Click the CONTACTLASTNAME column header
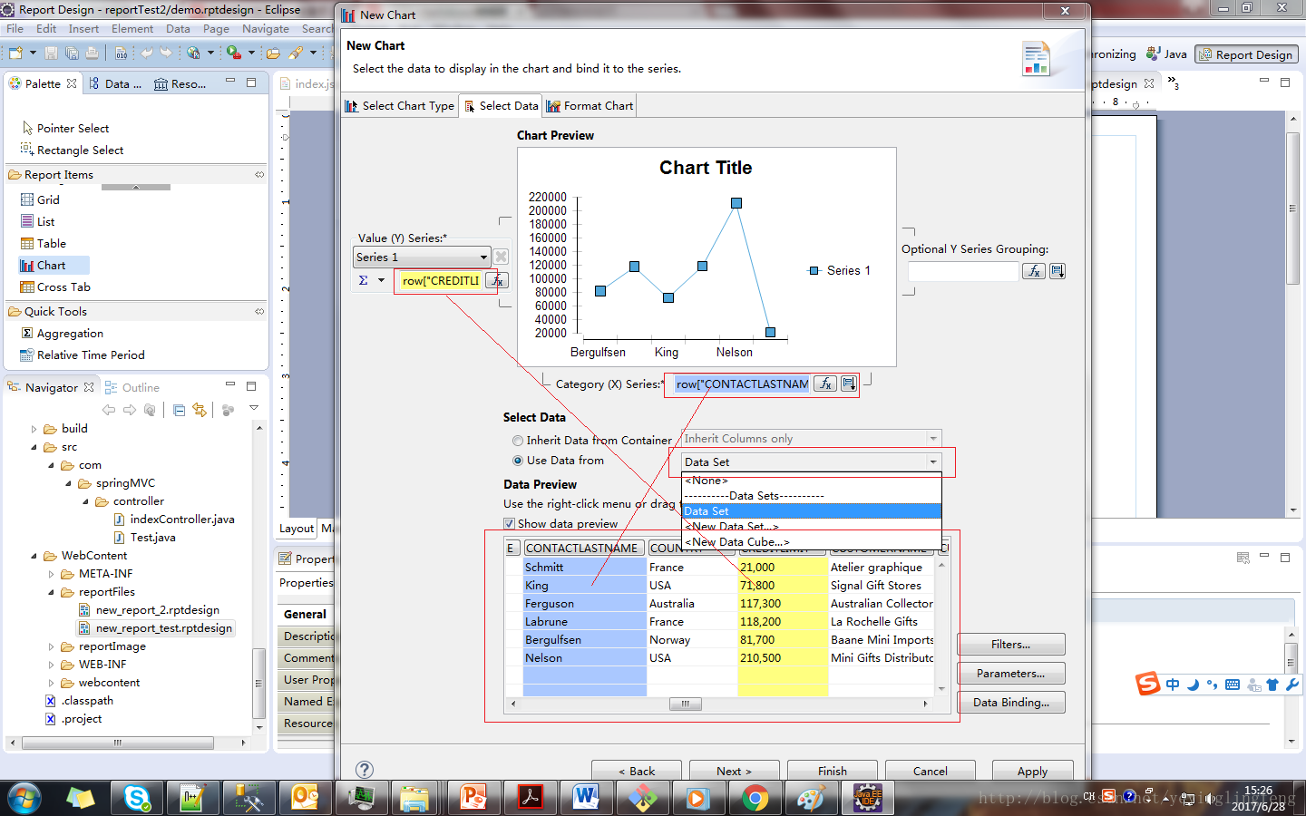Viewport: 1306px width, 816px height. click(x=583, y=548)
